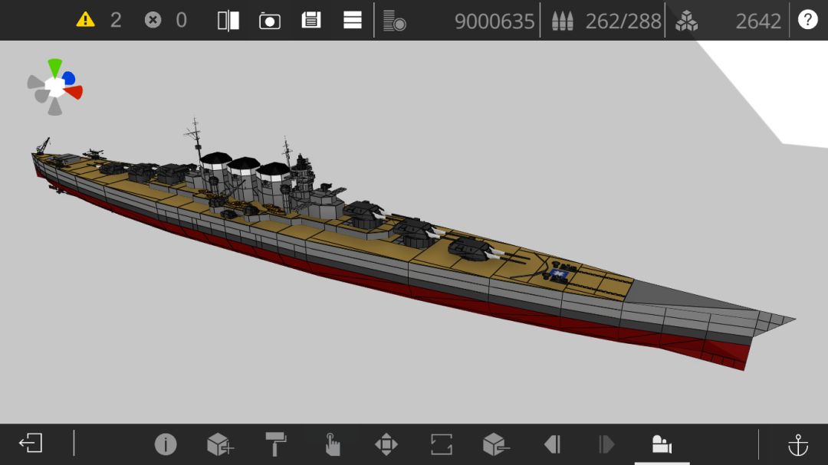
Task: Click the error count X icon
Action: coord(153,20)
